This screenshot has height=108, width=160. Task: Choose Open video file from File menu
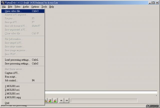pyautogui.click(x=23, y=11)
